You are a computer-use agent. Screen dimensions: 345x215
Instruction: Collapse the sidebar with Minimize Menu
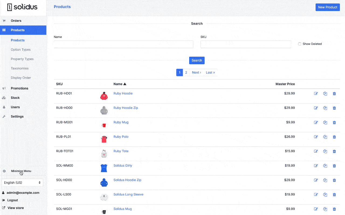(x=21, y=171)
